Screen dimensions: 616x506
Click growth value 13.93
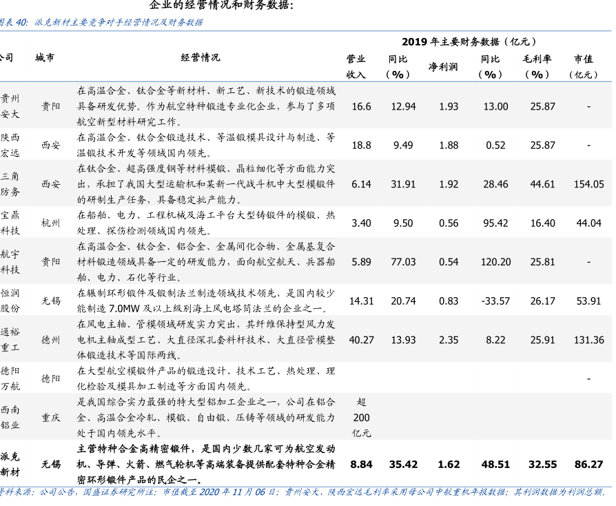pyautogui.click(x=404, y=340)
